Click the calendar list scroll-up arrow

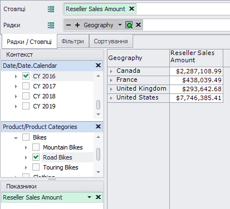click(x=99, y=76)
